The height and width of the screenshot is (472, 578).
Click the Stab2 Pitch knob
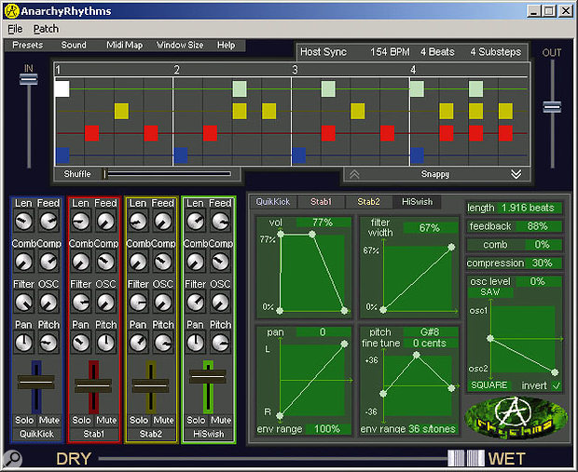(x=162, y=343)
